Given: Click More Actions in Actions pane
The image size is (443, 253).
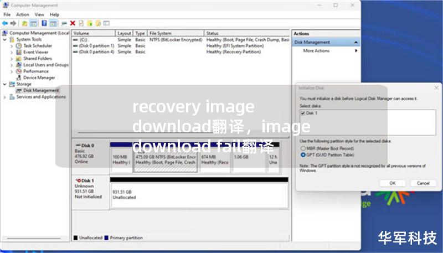Looking at the screenshot, I should [316, 51].
